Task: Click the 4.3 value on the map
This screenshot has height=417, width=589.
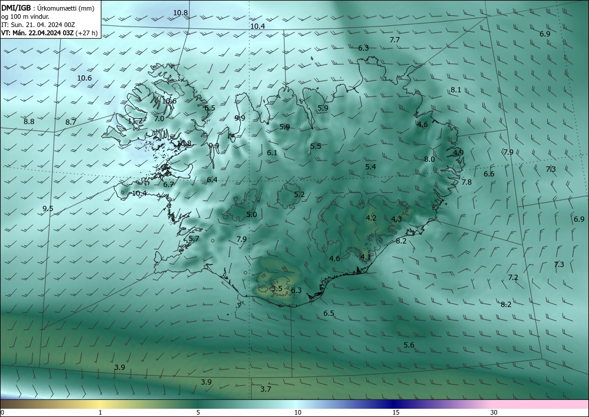Action: pyautogui.click(x=396, y=219)
